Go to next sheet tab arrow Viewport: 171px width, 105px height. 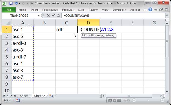(11, 96)
